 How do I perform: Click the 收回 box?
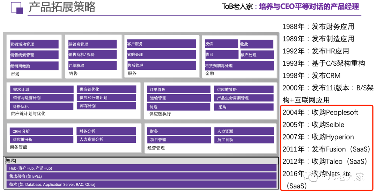tap(221, 54)
